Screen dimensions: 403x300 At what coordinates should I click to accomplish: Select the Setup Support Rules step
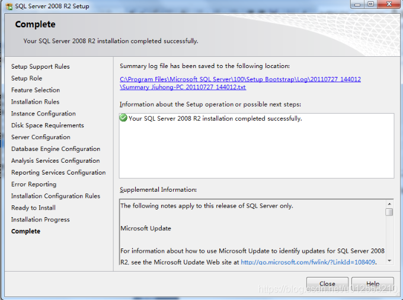(x=40, y=66)
